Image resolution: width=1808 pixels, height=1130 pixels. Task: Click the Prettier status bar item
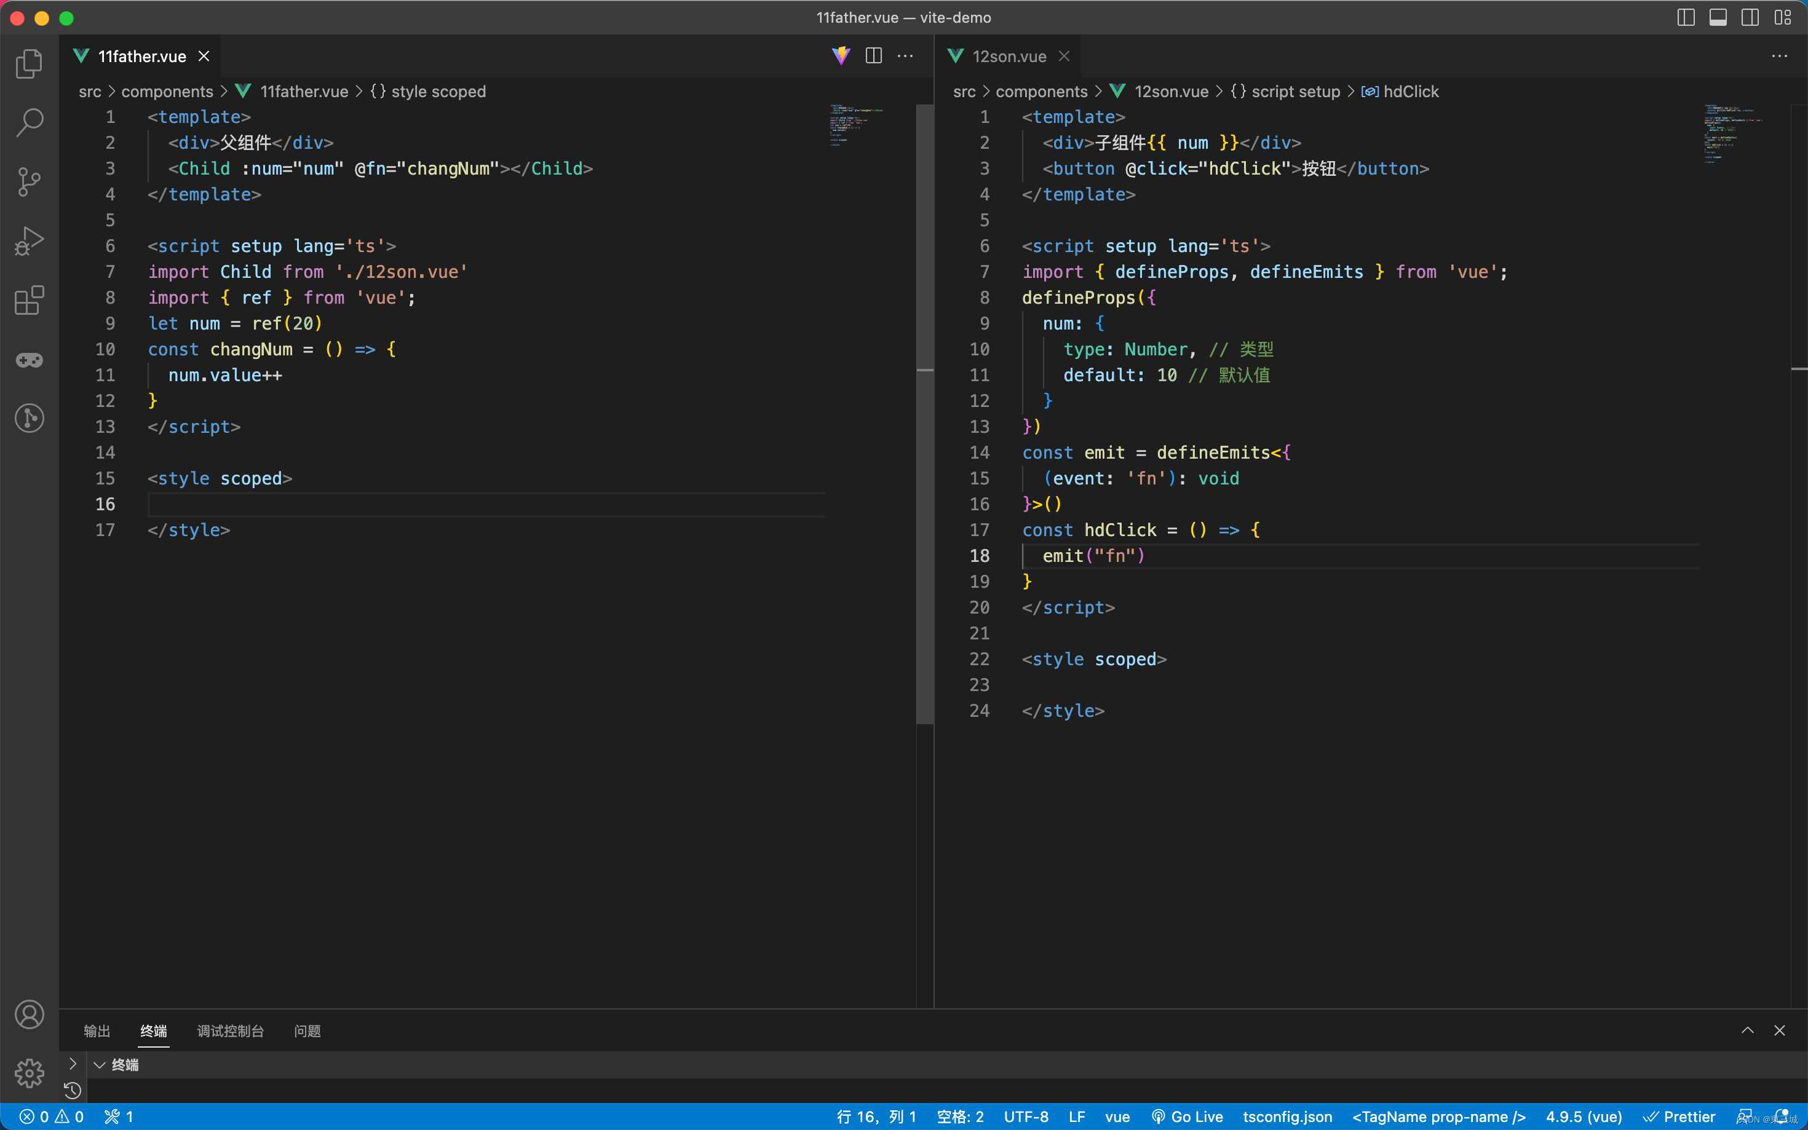pyautogui.click(x=1679, y=1116)
